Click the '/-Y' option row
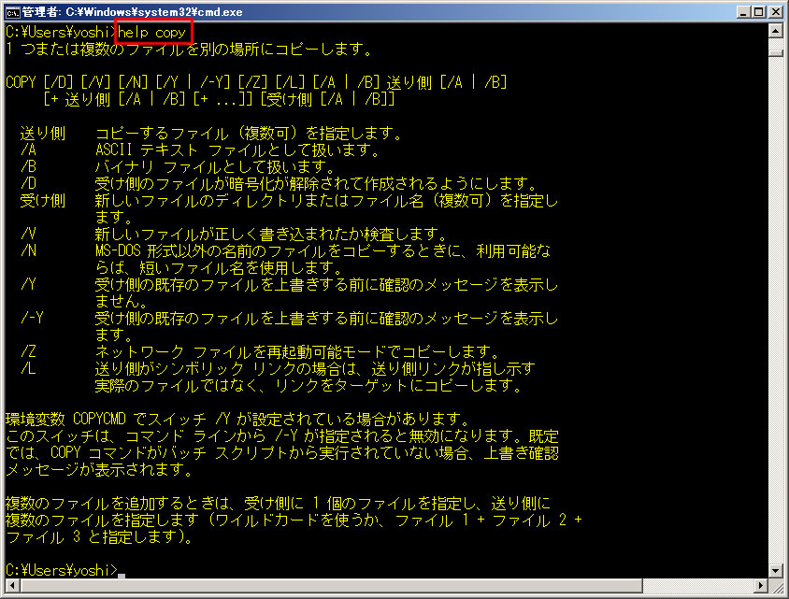 (x=290, y=326)
